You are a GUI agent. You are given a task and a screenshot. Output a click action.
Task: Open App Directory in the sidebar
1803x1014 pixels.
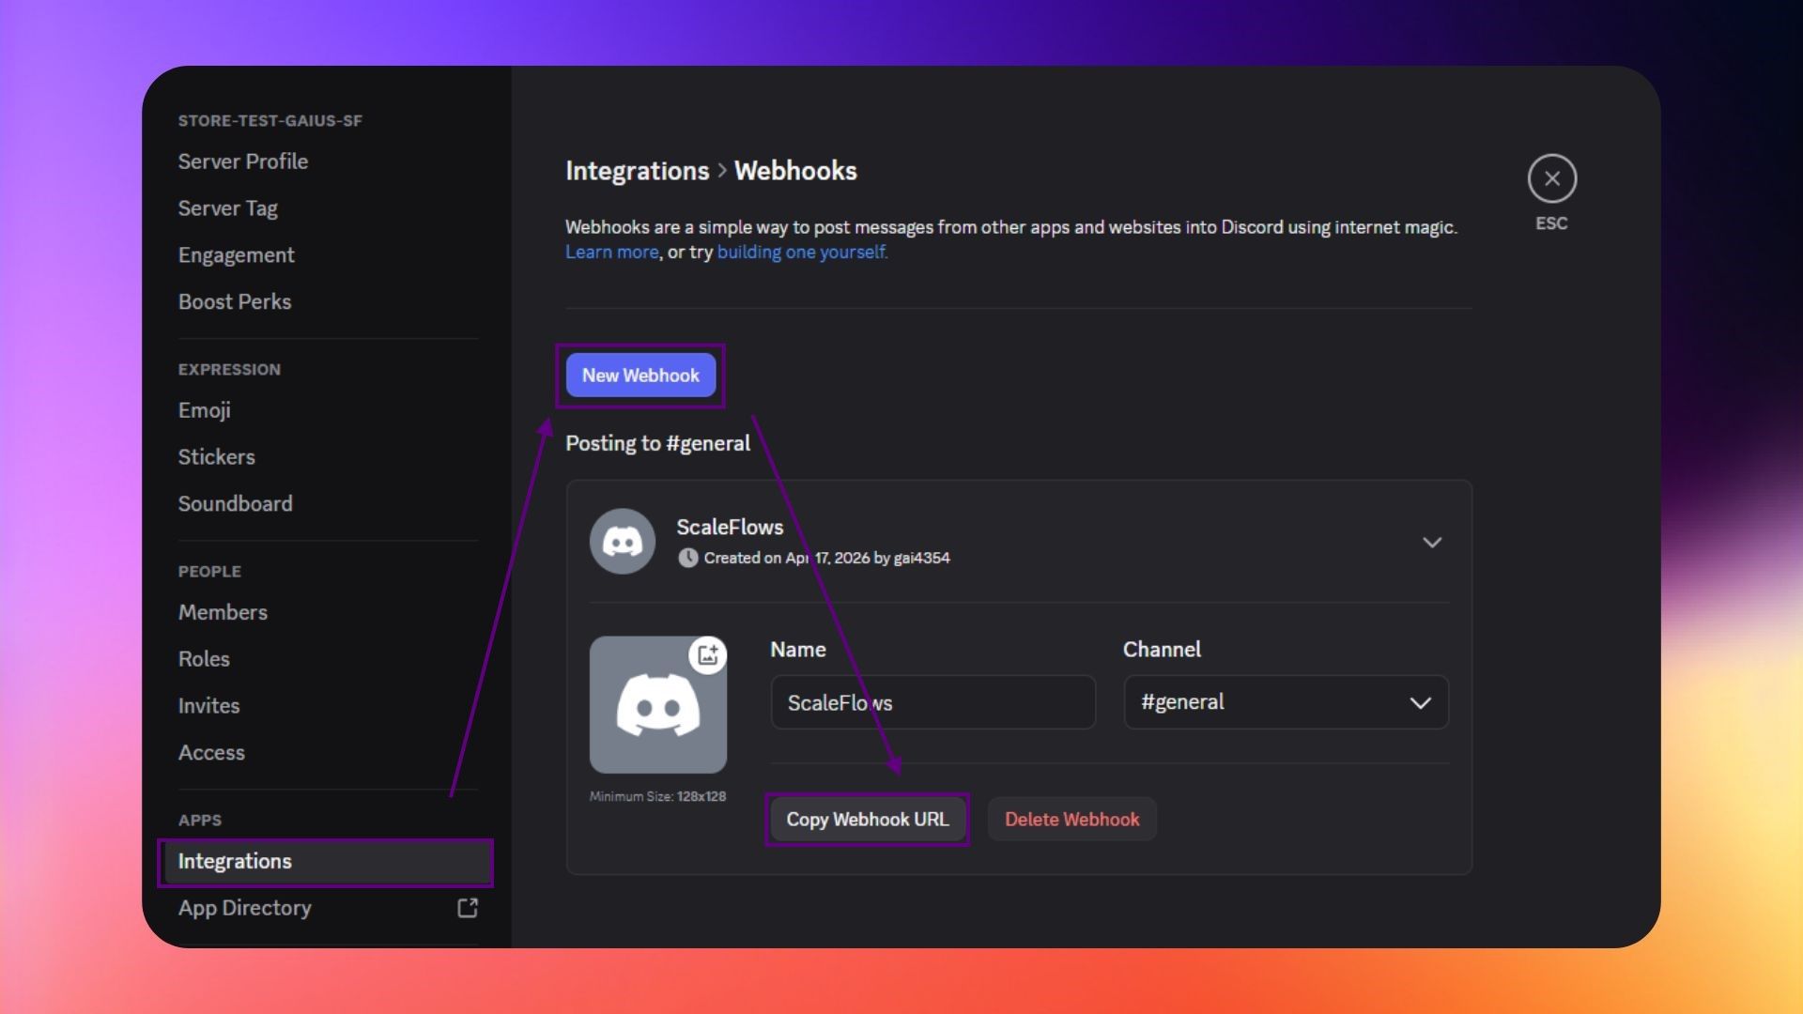[x=245, y=908]
